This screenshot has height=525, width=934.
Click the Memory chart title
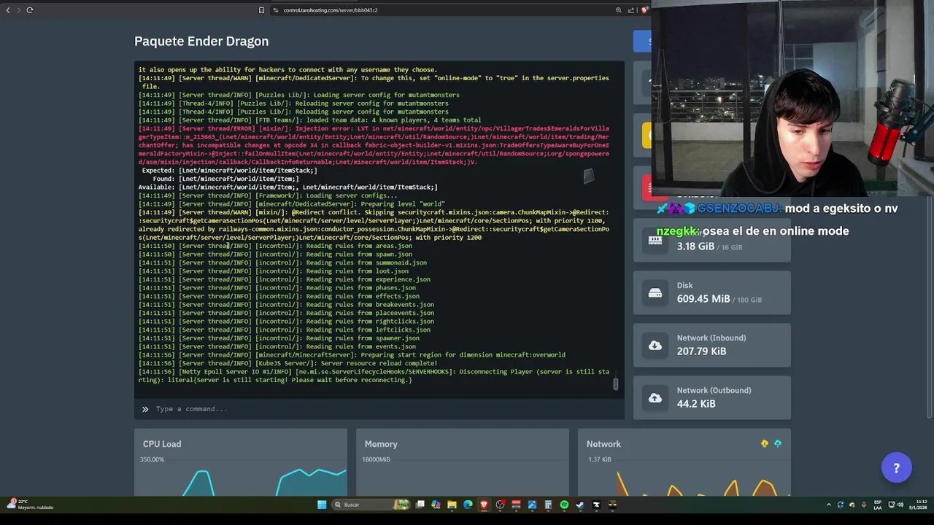[381, 444]
